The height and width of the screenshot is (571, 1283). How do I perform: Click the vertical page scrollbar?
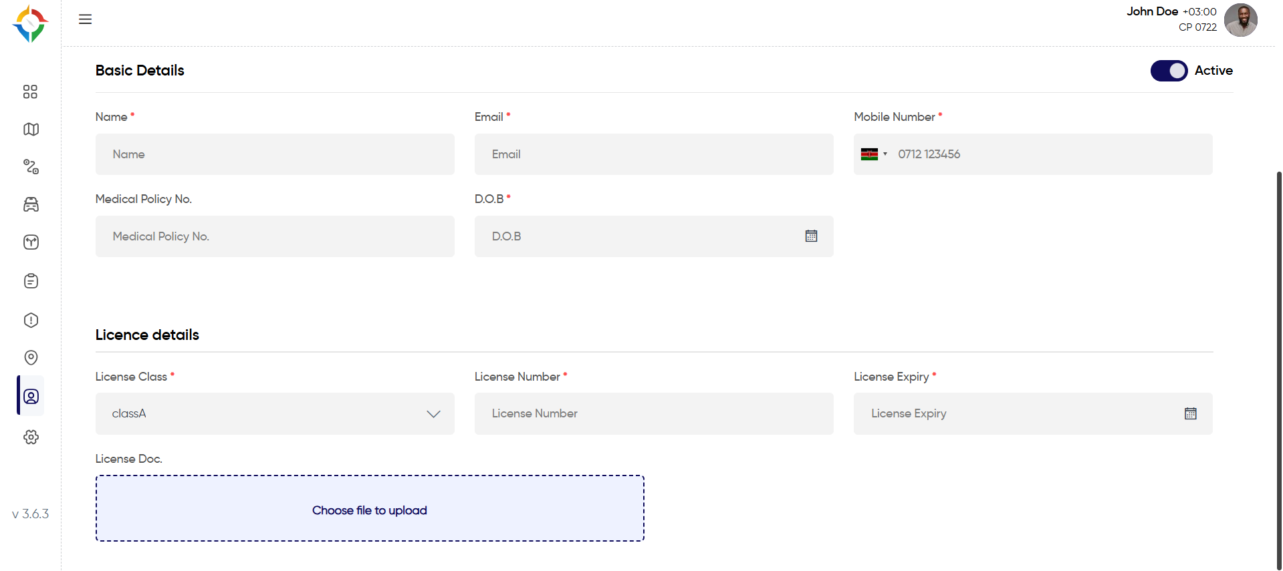[x=1279, y=371]
